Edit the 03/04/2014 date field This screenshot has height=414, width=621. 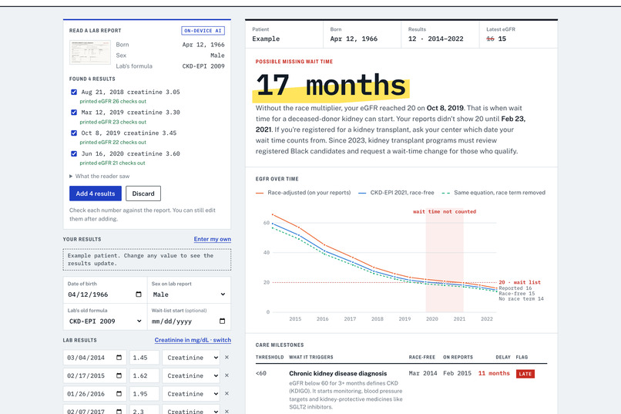(x=95, y=358)
